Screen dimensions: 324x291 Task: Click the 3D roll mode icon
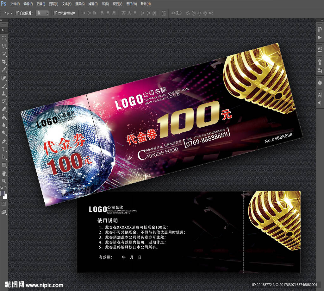pos(194,13)
